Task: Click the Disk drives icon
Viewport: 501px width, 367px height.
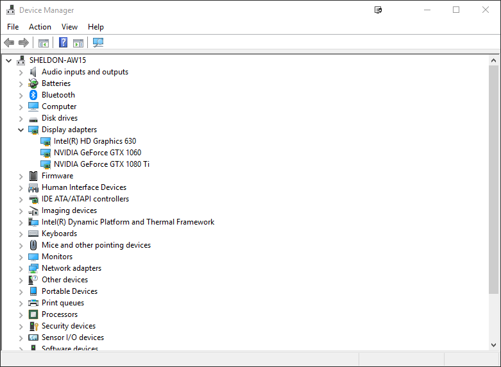Action: (33, 119)
